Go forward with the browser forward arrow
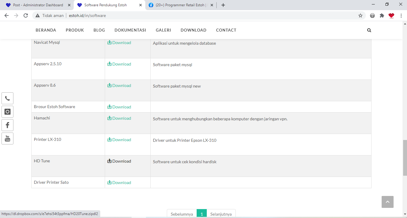The width and height of the screenshot is (407, 218). 16,15
